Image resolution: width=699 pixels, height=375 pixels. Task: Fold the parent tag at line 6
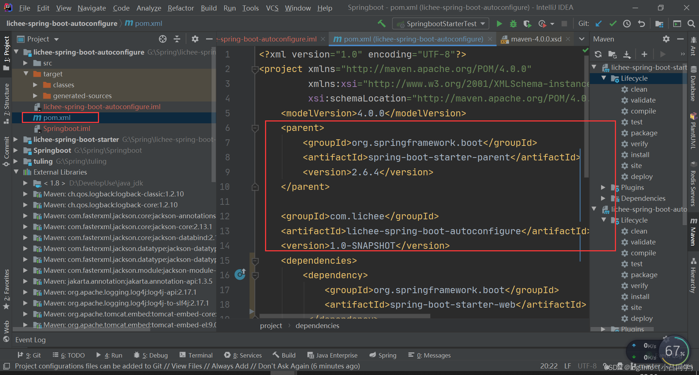tap(255, 128)
